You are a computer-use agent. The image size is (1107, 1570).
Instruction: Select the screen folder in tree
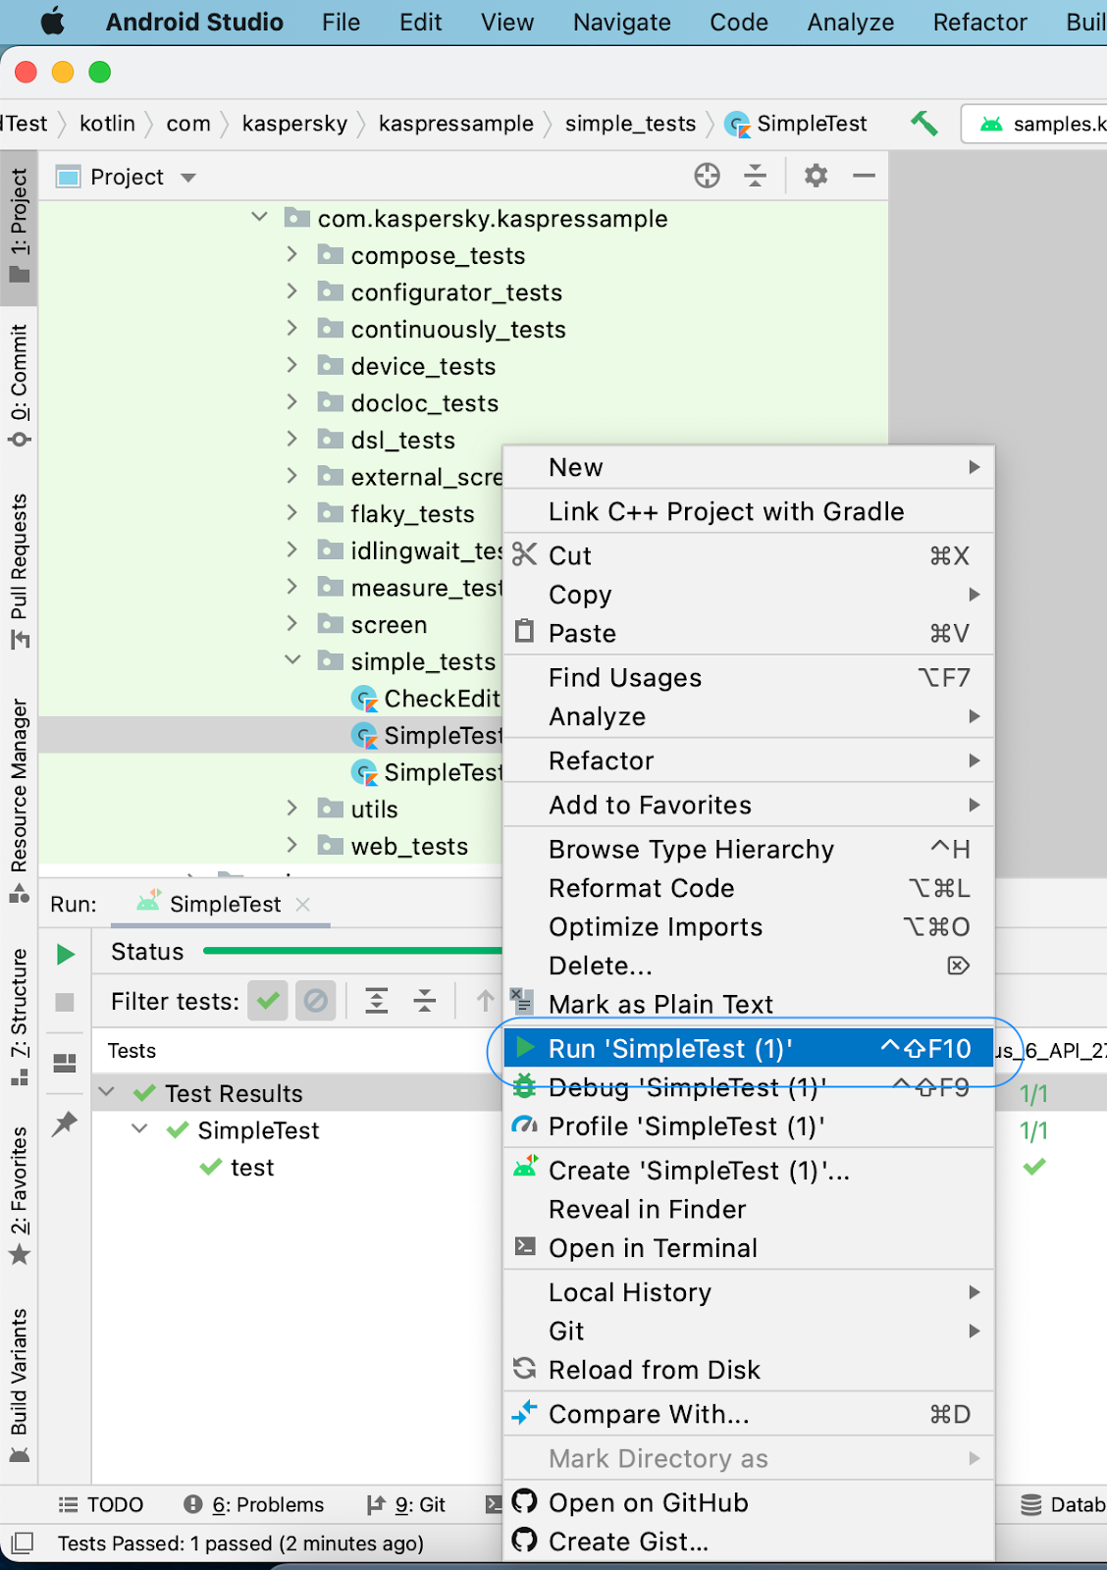[389, 625]
